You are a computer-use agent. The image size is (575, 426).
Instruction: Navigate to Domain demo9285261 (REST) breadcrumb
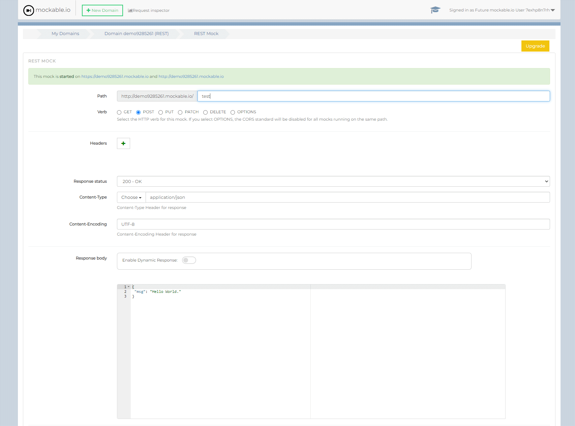pos(137,34)
